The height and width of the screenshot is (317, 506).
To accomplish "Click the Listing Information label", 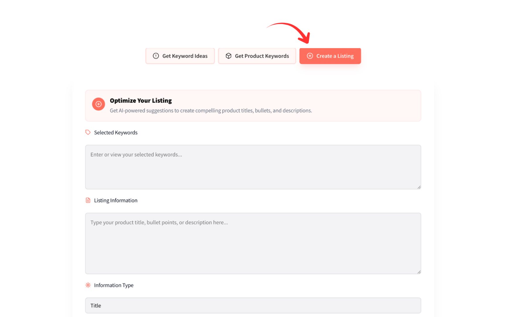I will click(x=116, y=200).
